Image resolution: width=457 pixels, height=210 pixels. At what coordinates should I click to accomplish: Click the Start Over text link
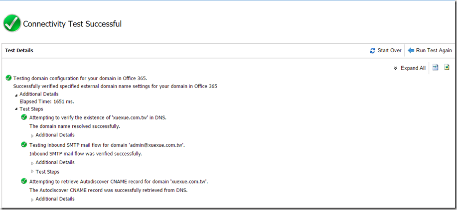coord(389,51)
